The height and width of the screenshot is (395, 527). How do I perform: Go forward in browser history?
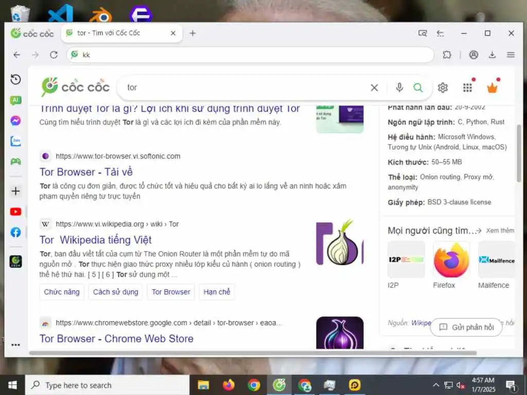35,55
